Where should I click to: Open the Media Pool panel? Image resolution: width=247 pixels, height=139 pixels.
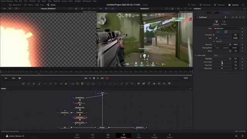point(15,5)
